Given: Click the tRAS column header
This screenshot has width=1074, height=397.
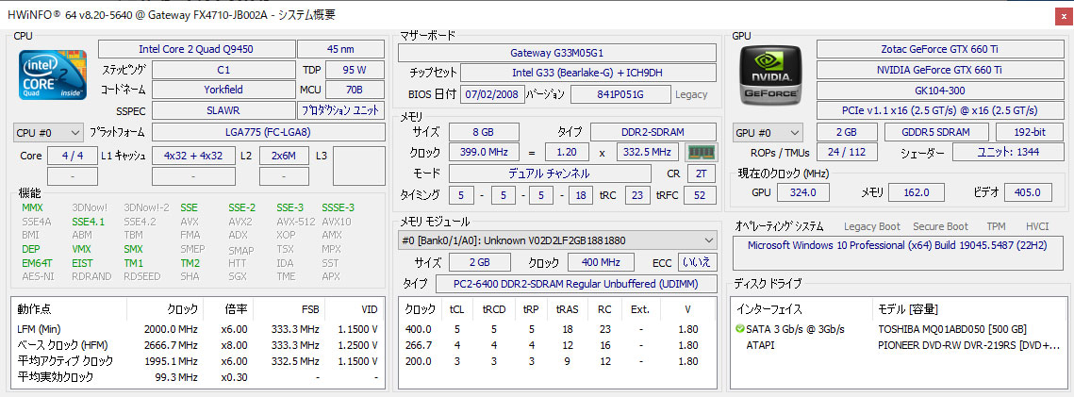Looking at the screenshot, I should tap(567, 309).
